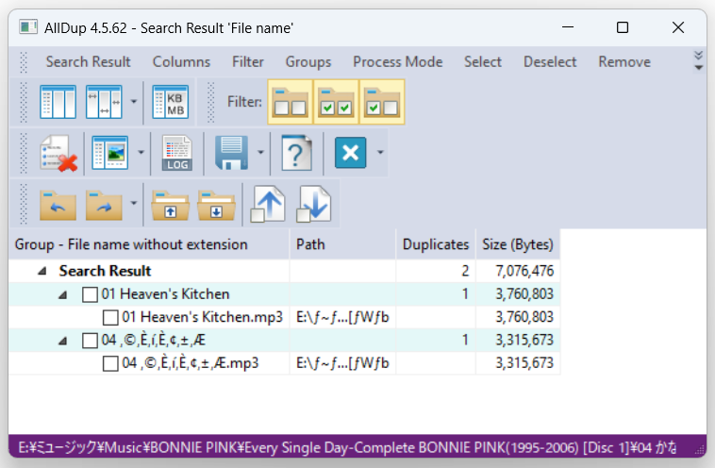Screen dimensions: 715x468
Task: Open the dropdown after the folder arrow icons
Action: coord(134,203)
